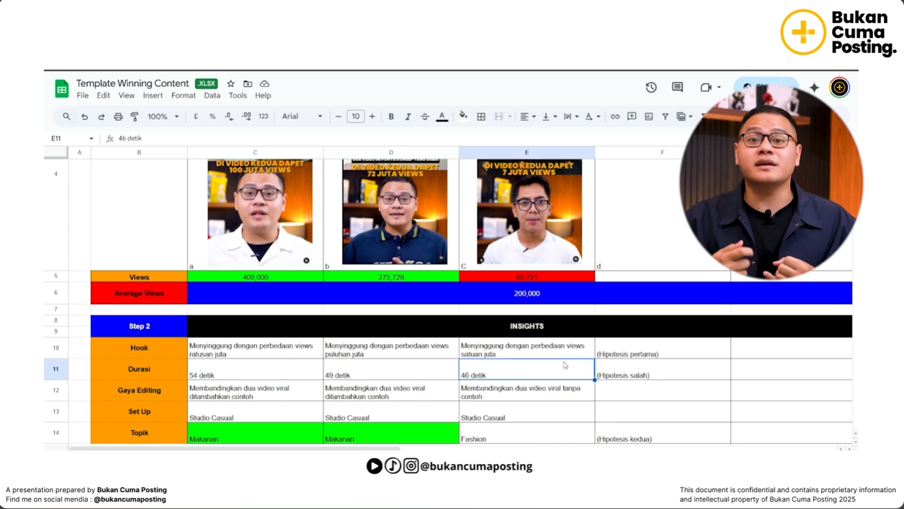Click the move-to-folder icon beside the title
This screenshot has height=509, width=904.
coord(248,83)
